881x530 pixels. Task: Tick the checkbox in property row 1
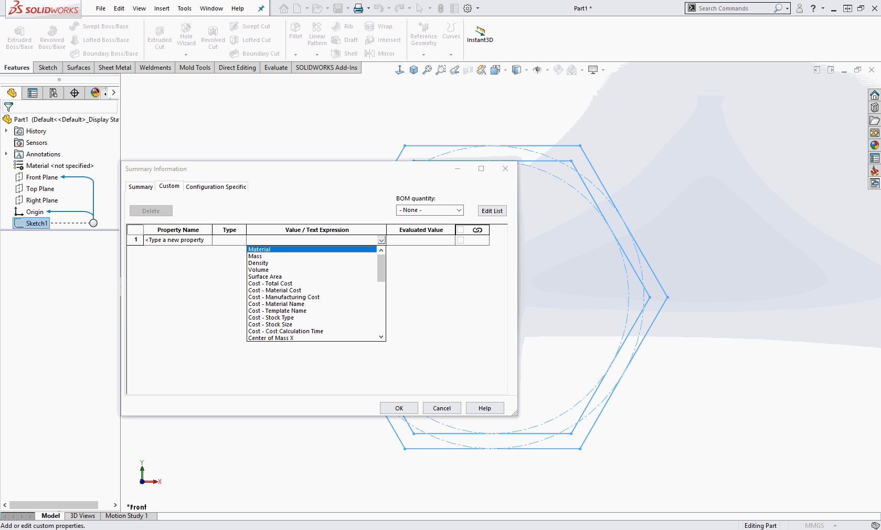[461, 240]
